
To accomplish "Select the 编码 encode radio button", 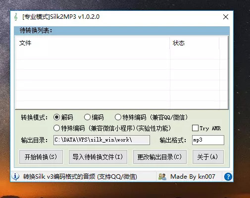I will point(87,117).
